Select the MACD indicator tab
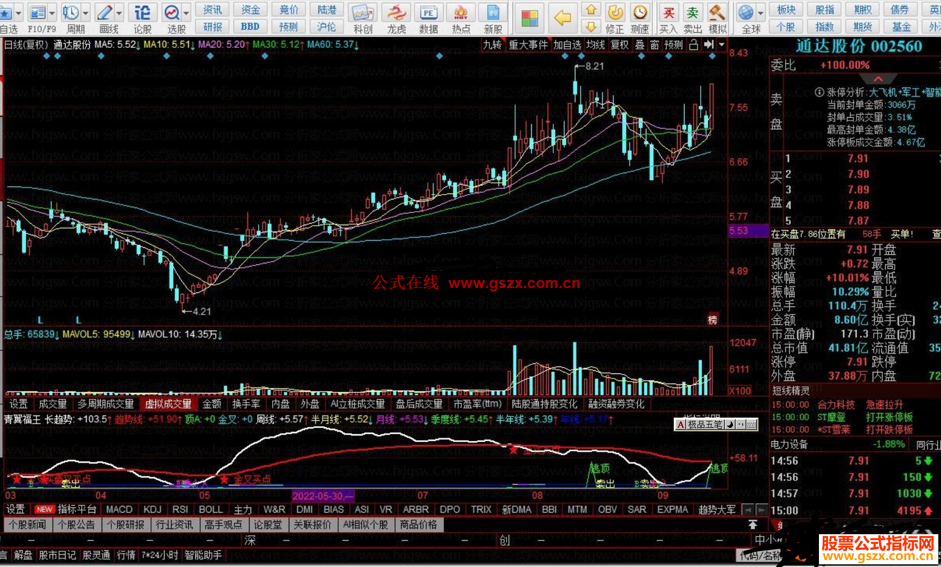 (119, 509)
